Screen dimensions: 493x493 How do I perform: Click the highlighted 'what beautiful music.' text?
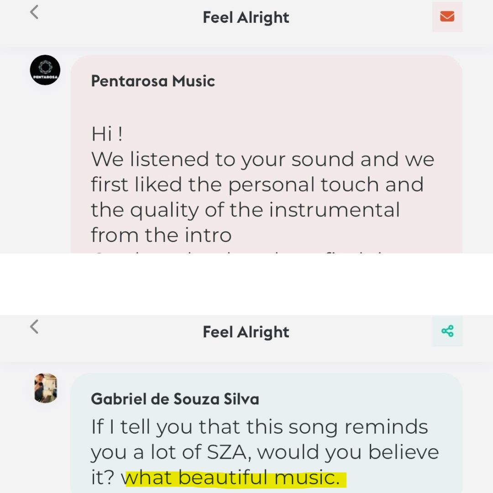pos(233,478)
